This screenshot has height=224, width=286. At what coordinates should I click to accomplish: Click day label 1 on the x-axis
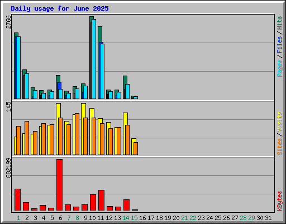(x=18, y=218)
